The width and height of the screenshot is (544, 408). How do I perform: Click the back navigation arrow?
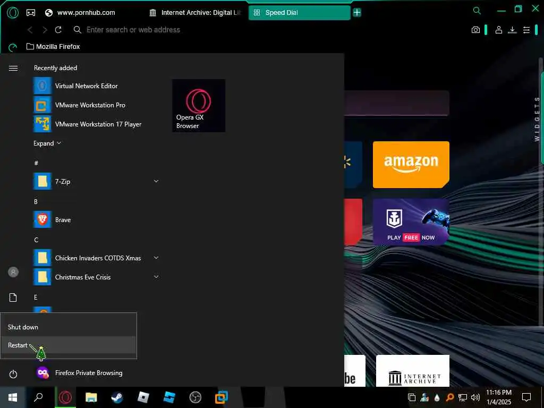click(x=30, y=30)
